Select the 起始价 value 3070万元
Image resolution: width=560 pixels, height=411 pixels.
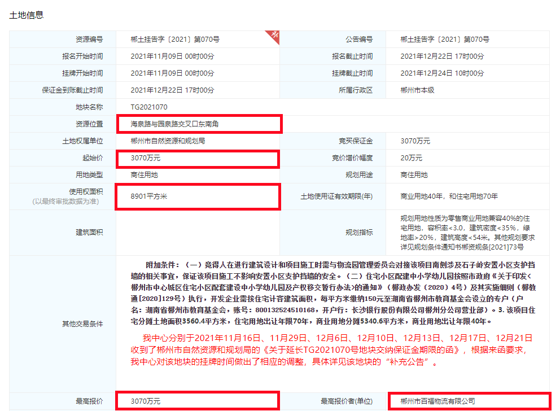tap(145, 158)
